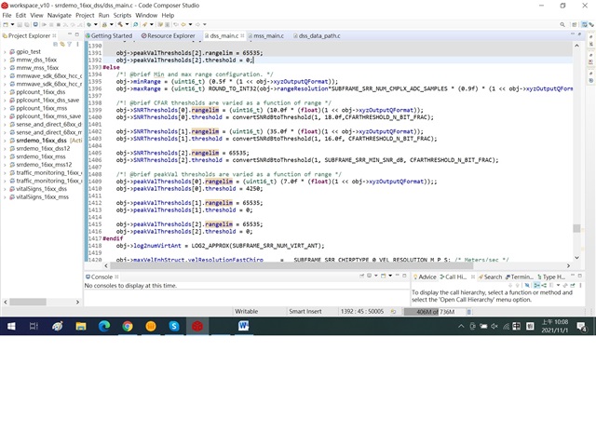
Task: Open the Project menu
Action: (x=85, y=15)
